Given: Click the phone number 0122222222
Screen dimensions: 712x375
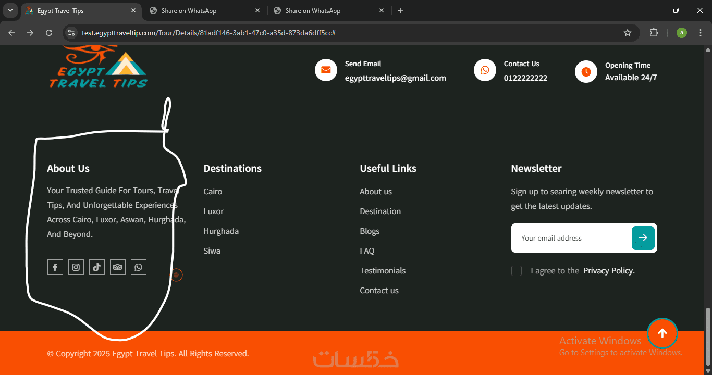Looking at the screenshot, I should (525, 78).
